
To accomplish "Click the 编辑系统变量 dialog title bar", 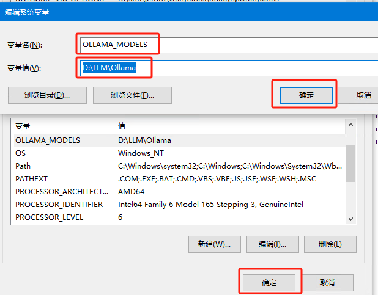I will pos(189,12).
